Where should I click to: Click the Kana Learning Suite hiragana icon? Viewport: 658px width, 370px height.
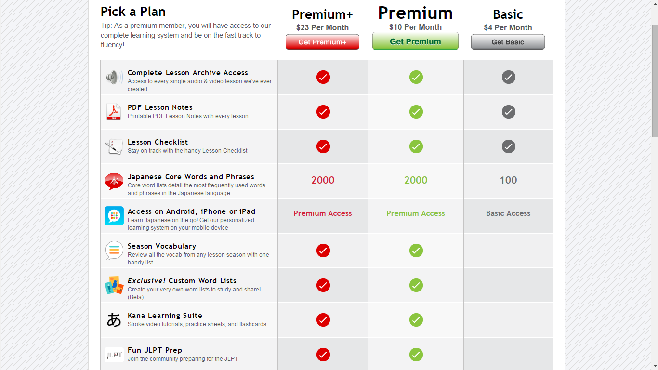point(114,320)
